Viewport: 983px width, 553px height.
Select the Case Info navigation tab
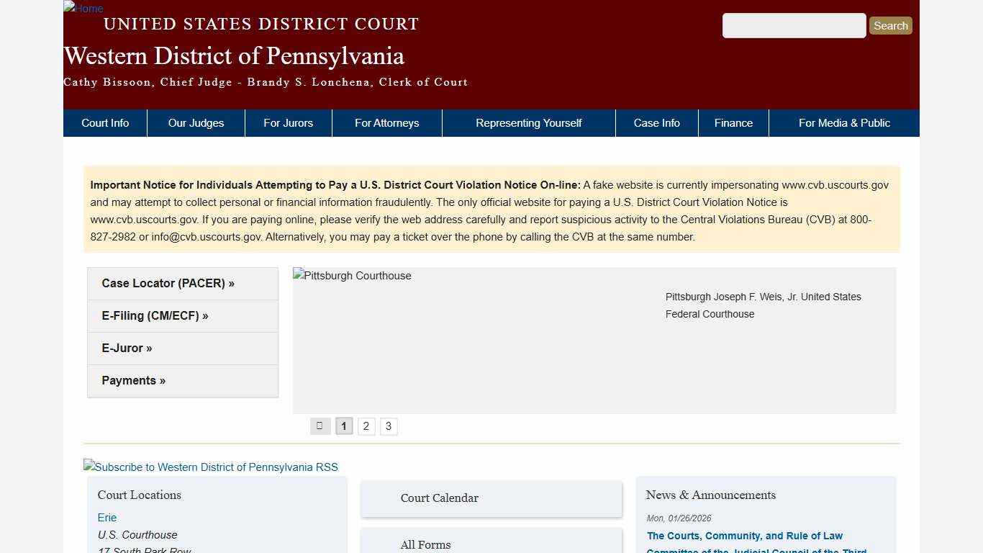(656, 122)
